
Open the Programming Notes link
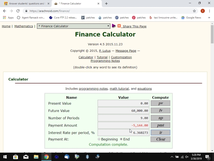[105, 61]
